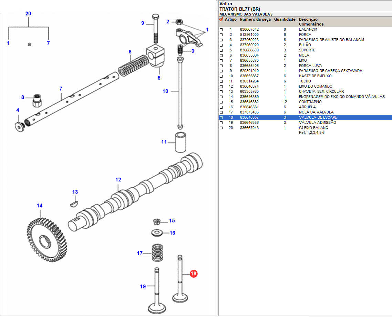Select the push rod callout 10

165,91
